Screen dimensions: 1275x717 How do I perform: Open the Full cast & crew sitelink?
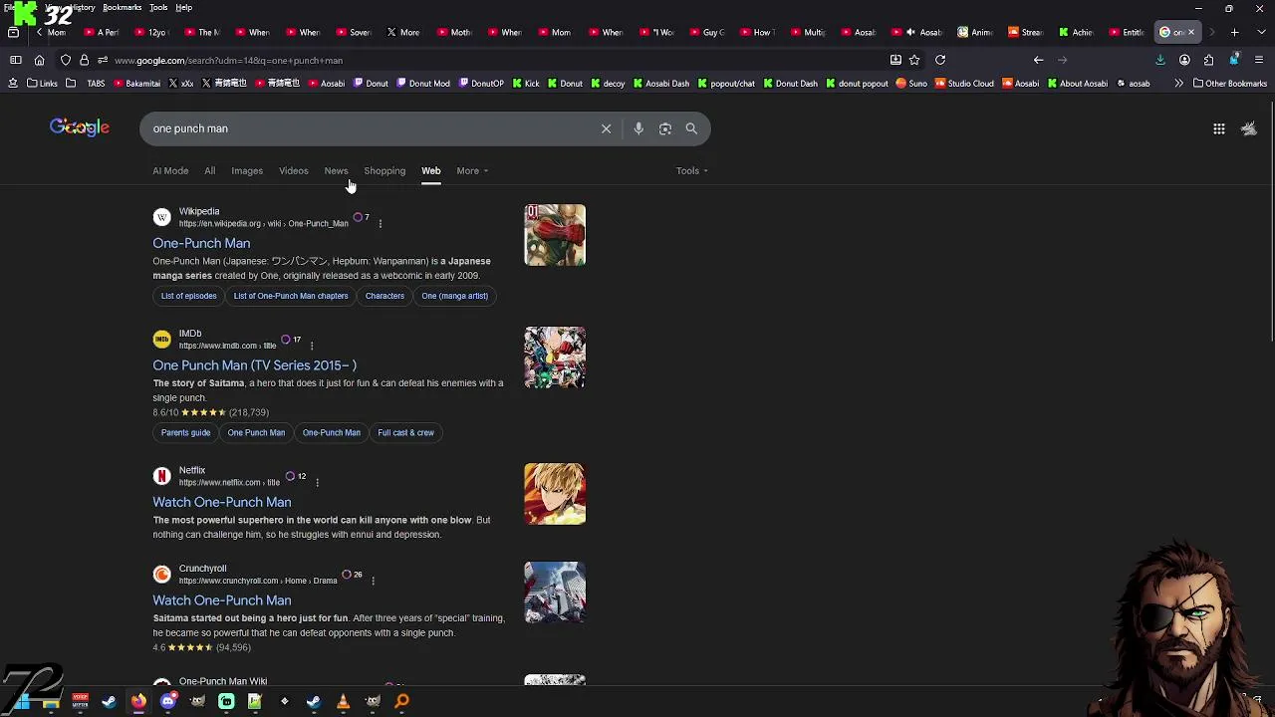(405, 433)
